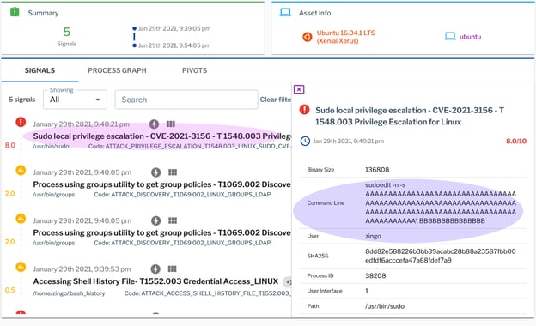Click the Ubuntu logo icon
Screen dimensions: 536x326
[307, 37]
